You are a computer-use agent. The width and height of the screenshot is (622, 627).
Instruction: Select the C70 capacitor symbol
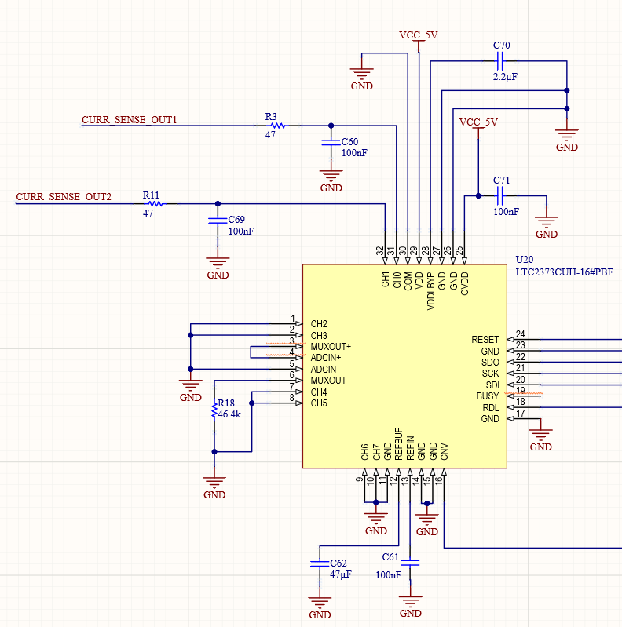(x=499, y=61)
